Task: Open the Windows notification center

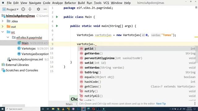Action: tap(195, 109)
